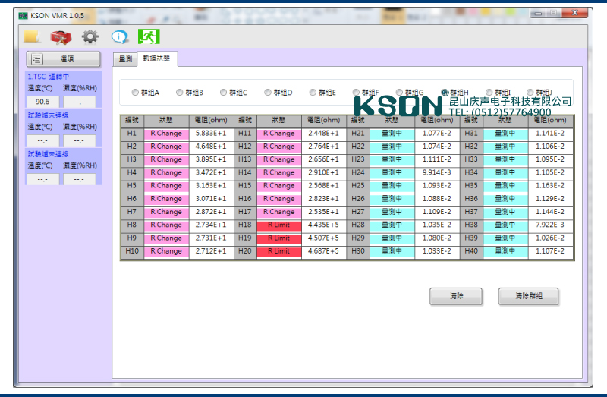Image resolution: width=607 pixels, height=397 pixels.
Task: Click the R Limit status of H18
Action: point(279,225)
